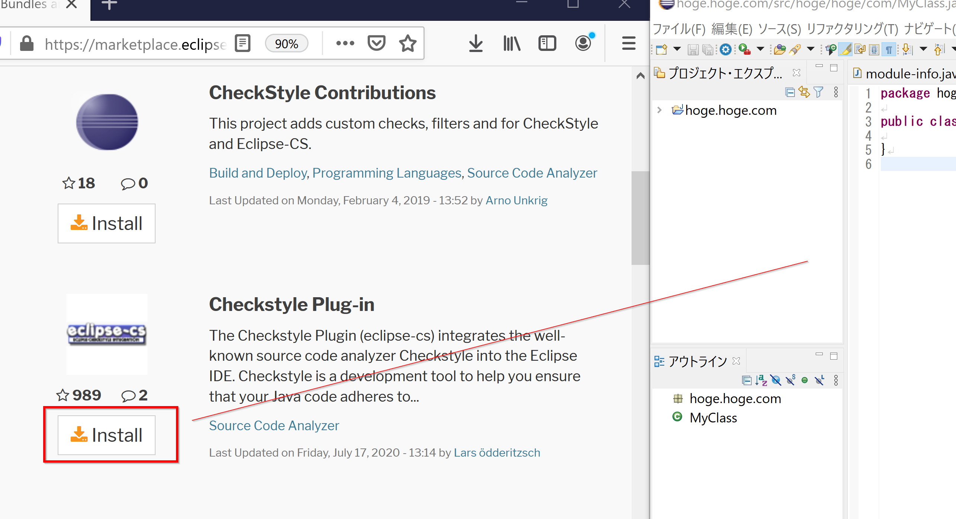Image resolution: width=956 pixels, height=519 pixels.
Task: Bookmark this page with star icon
Action: (x=408, y=43)
